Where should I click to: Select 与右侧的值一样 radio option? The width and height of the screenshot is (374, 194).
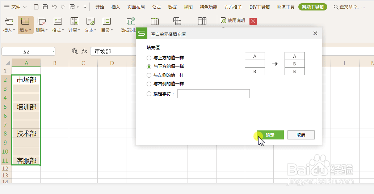click(x=149, y=84)
